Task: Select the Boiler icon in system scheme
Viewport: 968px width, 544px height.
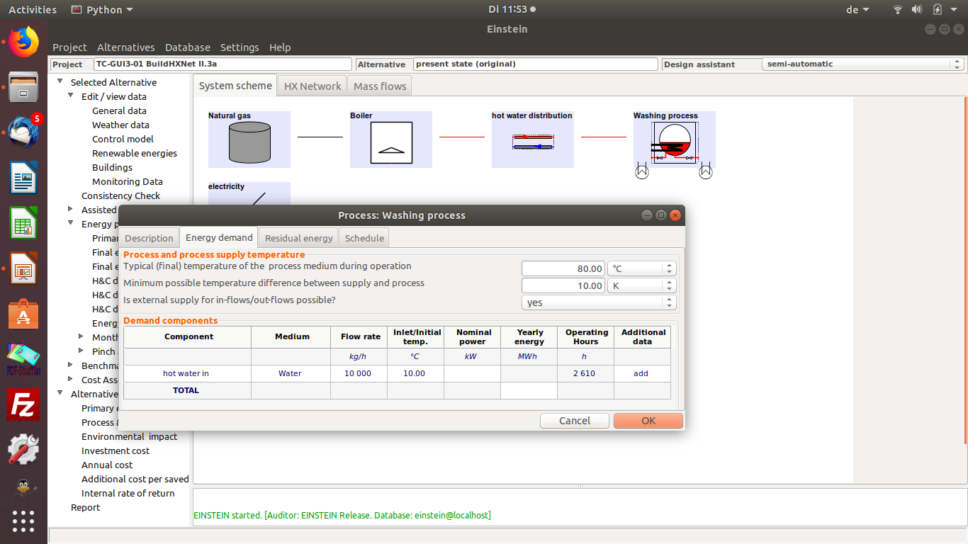Action: point(390,142)
